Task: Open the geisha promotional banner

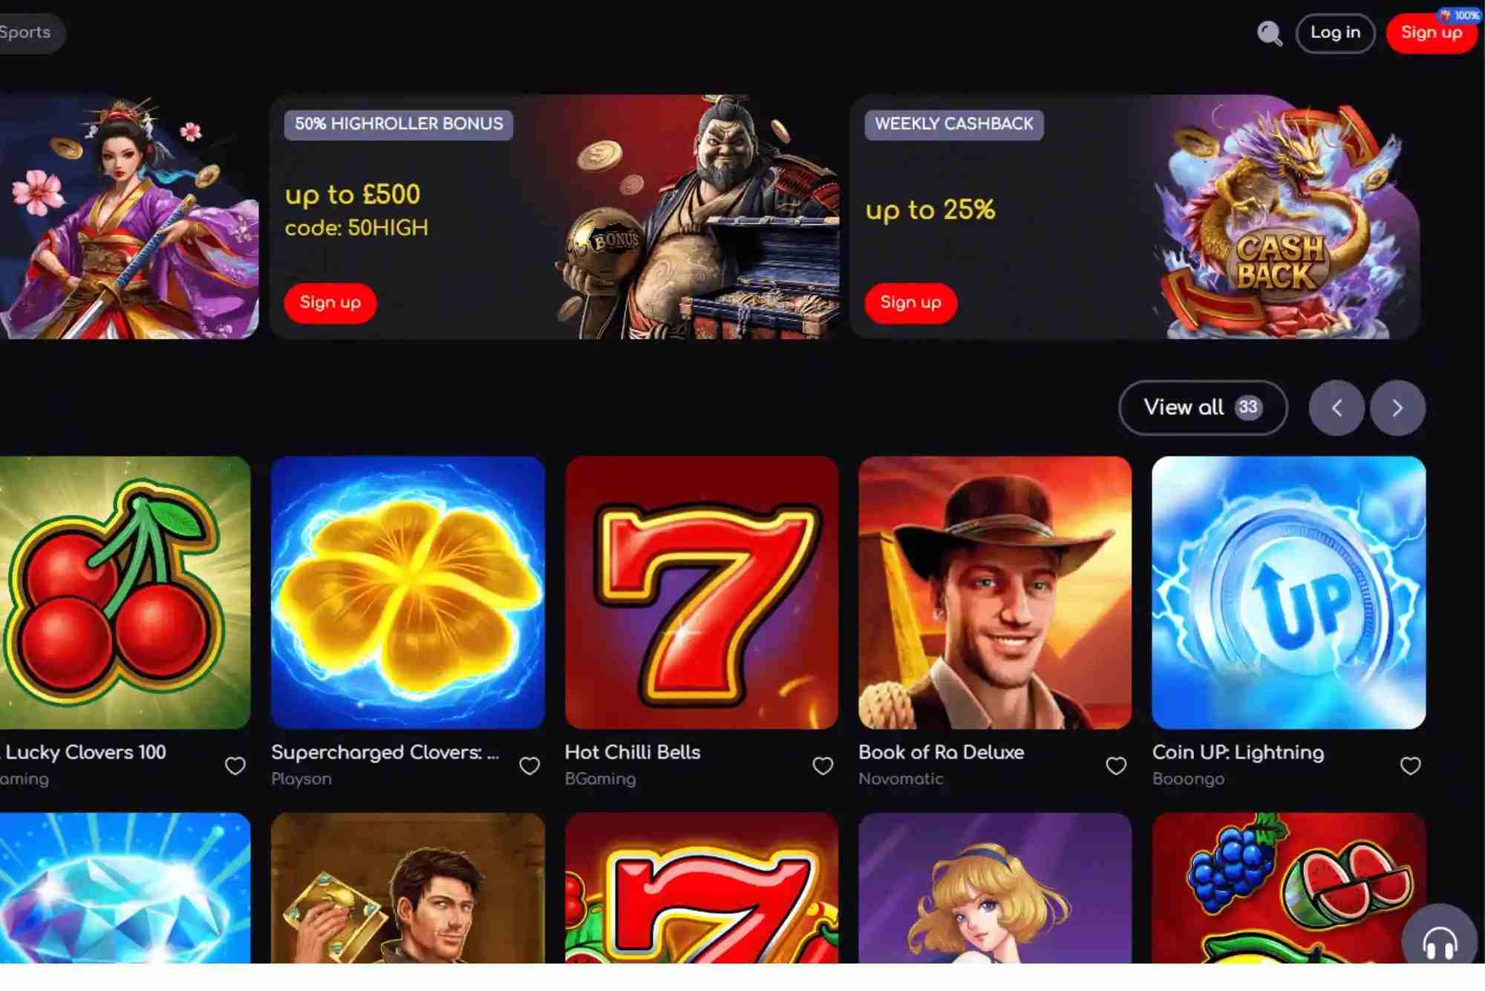Action: 129,217
